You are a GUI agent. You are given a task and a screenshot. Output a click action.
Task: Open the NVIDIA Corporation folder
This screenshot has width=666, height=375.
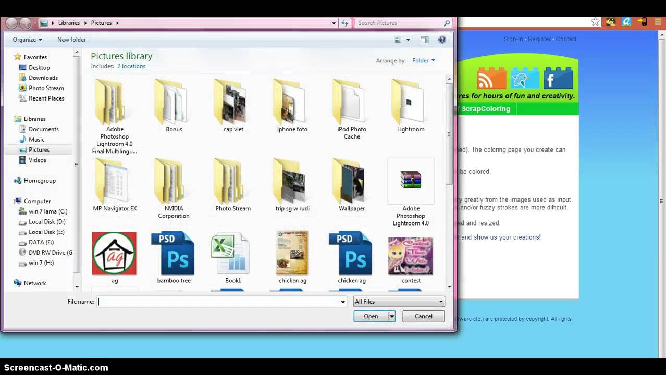tap(174, 189)
